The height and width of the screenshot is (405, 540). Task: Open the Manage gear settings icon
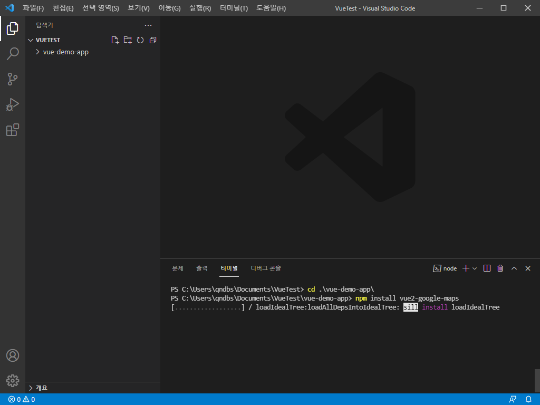click(x=13, y=381)
